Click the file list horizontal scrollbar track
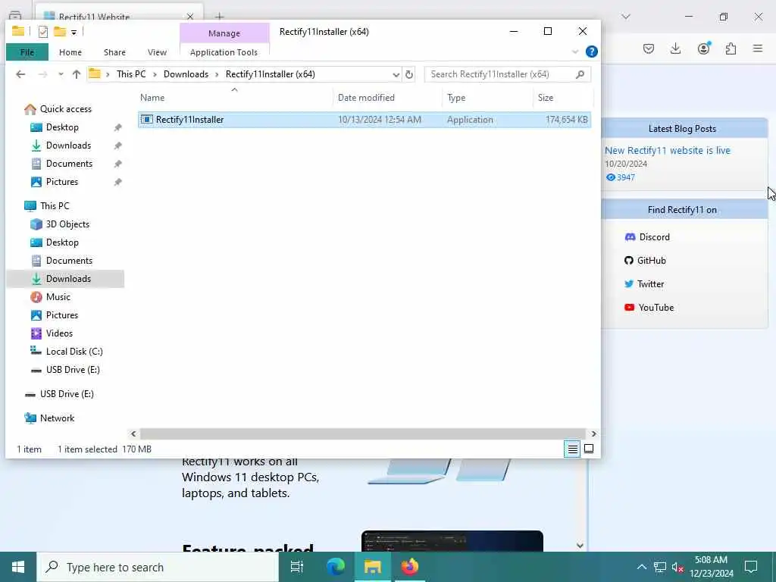The width and height of the screenshot is (776, 582). tap(363, 434)
